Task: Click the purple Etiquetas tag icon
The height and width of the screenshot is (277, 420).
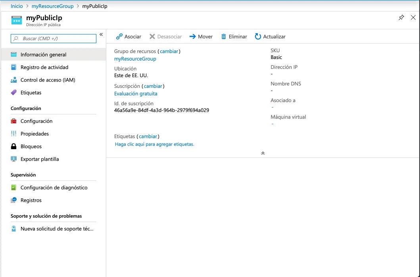Action: pos(13,93)
